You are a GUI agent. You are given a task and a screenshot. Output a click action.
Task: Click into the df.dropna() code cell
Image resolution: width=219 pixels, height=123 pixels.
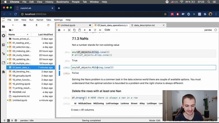117,98
